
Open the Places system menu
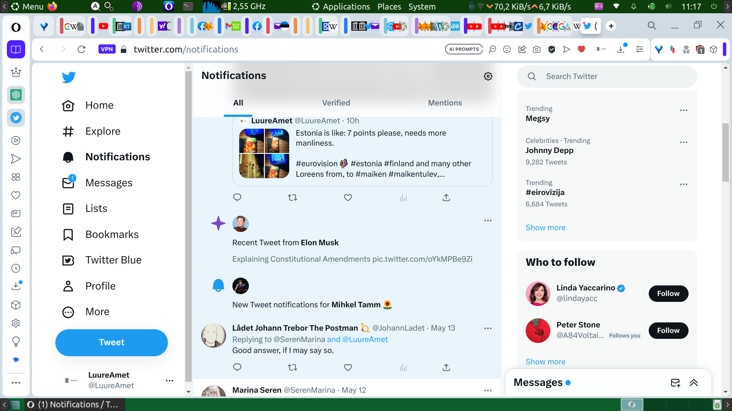pos(389,6)
